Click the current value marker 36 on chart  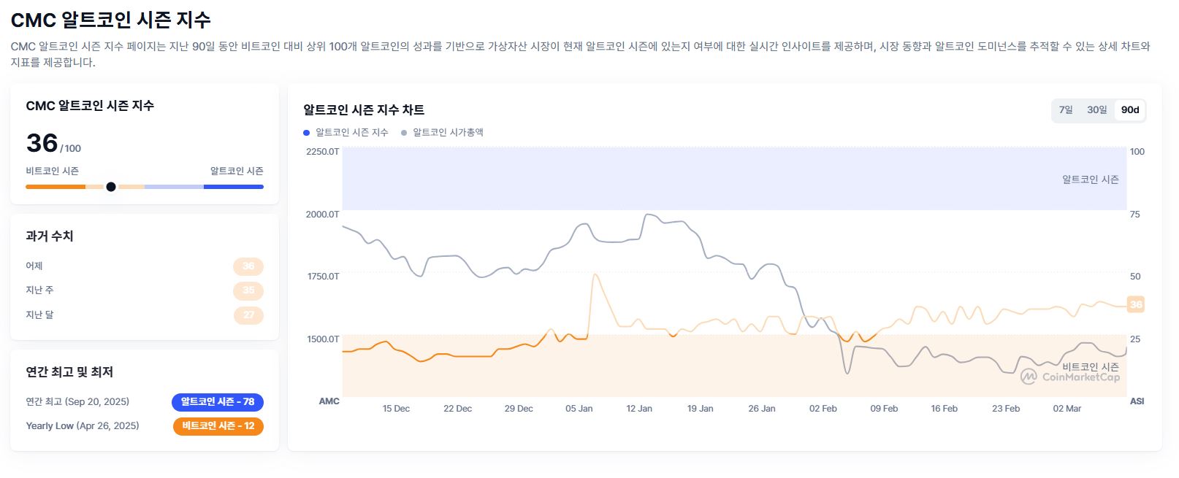pyautogui.click(x=1135, y=304)
